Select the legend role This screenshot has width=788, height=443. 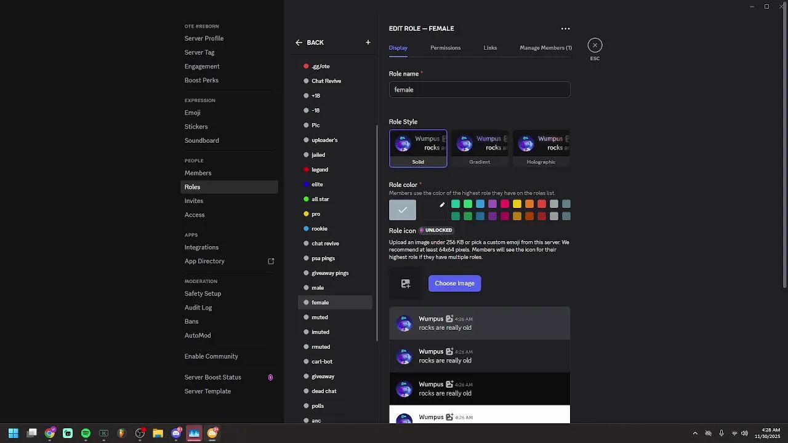[335, 170]
